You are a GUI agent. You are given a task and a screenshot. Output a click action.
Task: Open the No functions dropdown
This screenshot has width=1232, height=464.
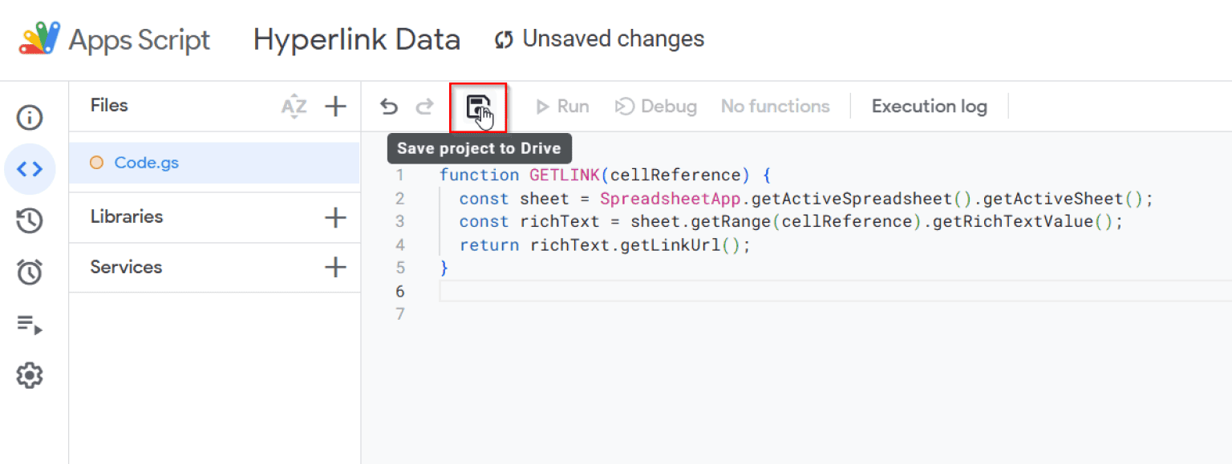pos(775,107)
